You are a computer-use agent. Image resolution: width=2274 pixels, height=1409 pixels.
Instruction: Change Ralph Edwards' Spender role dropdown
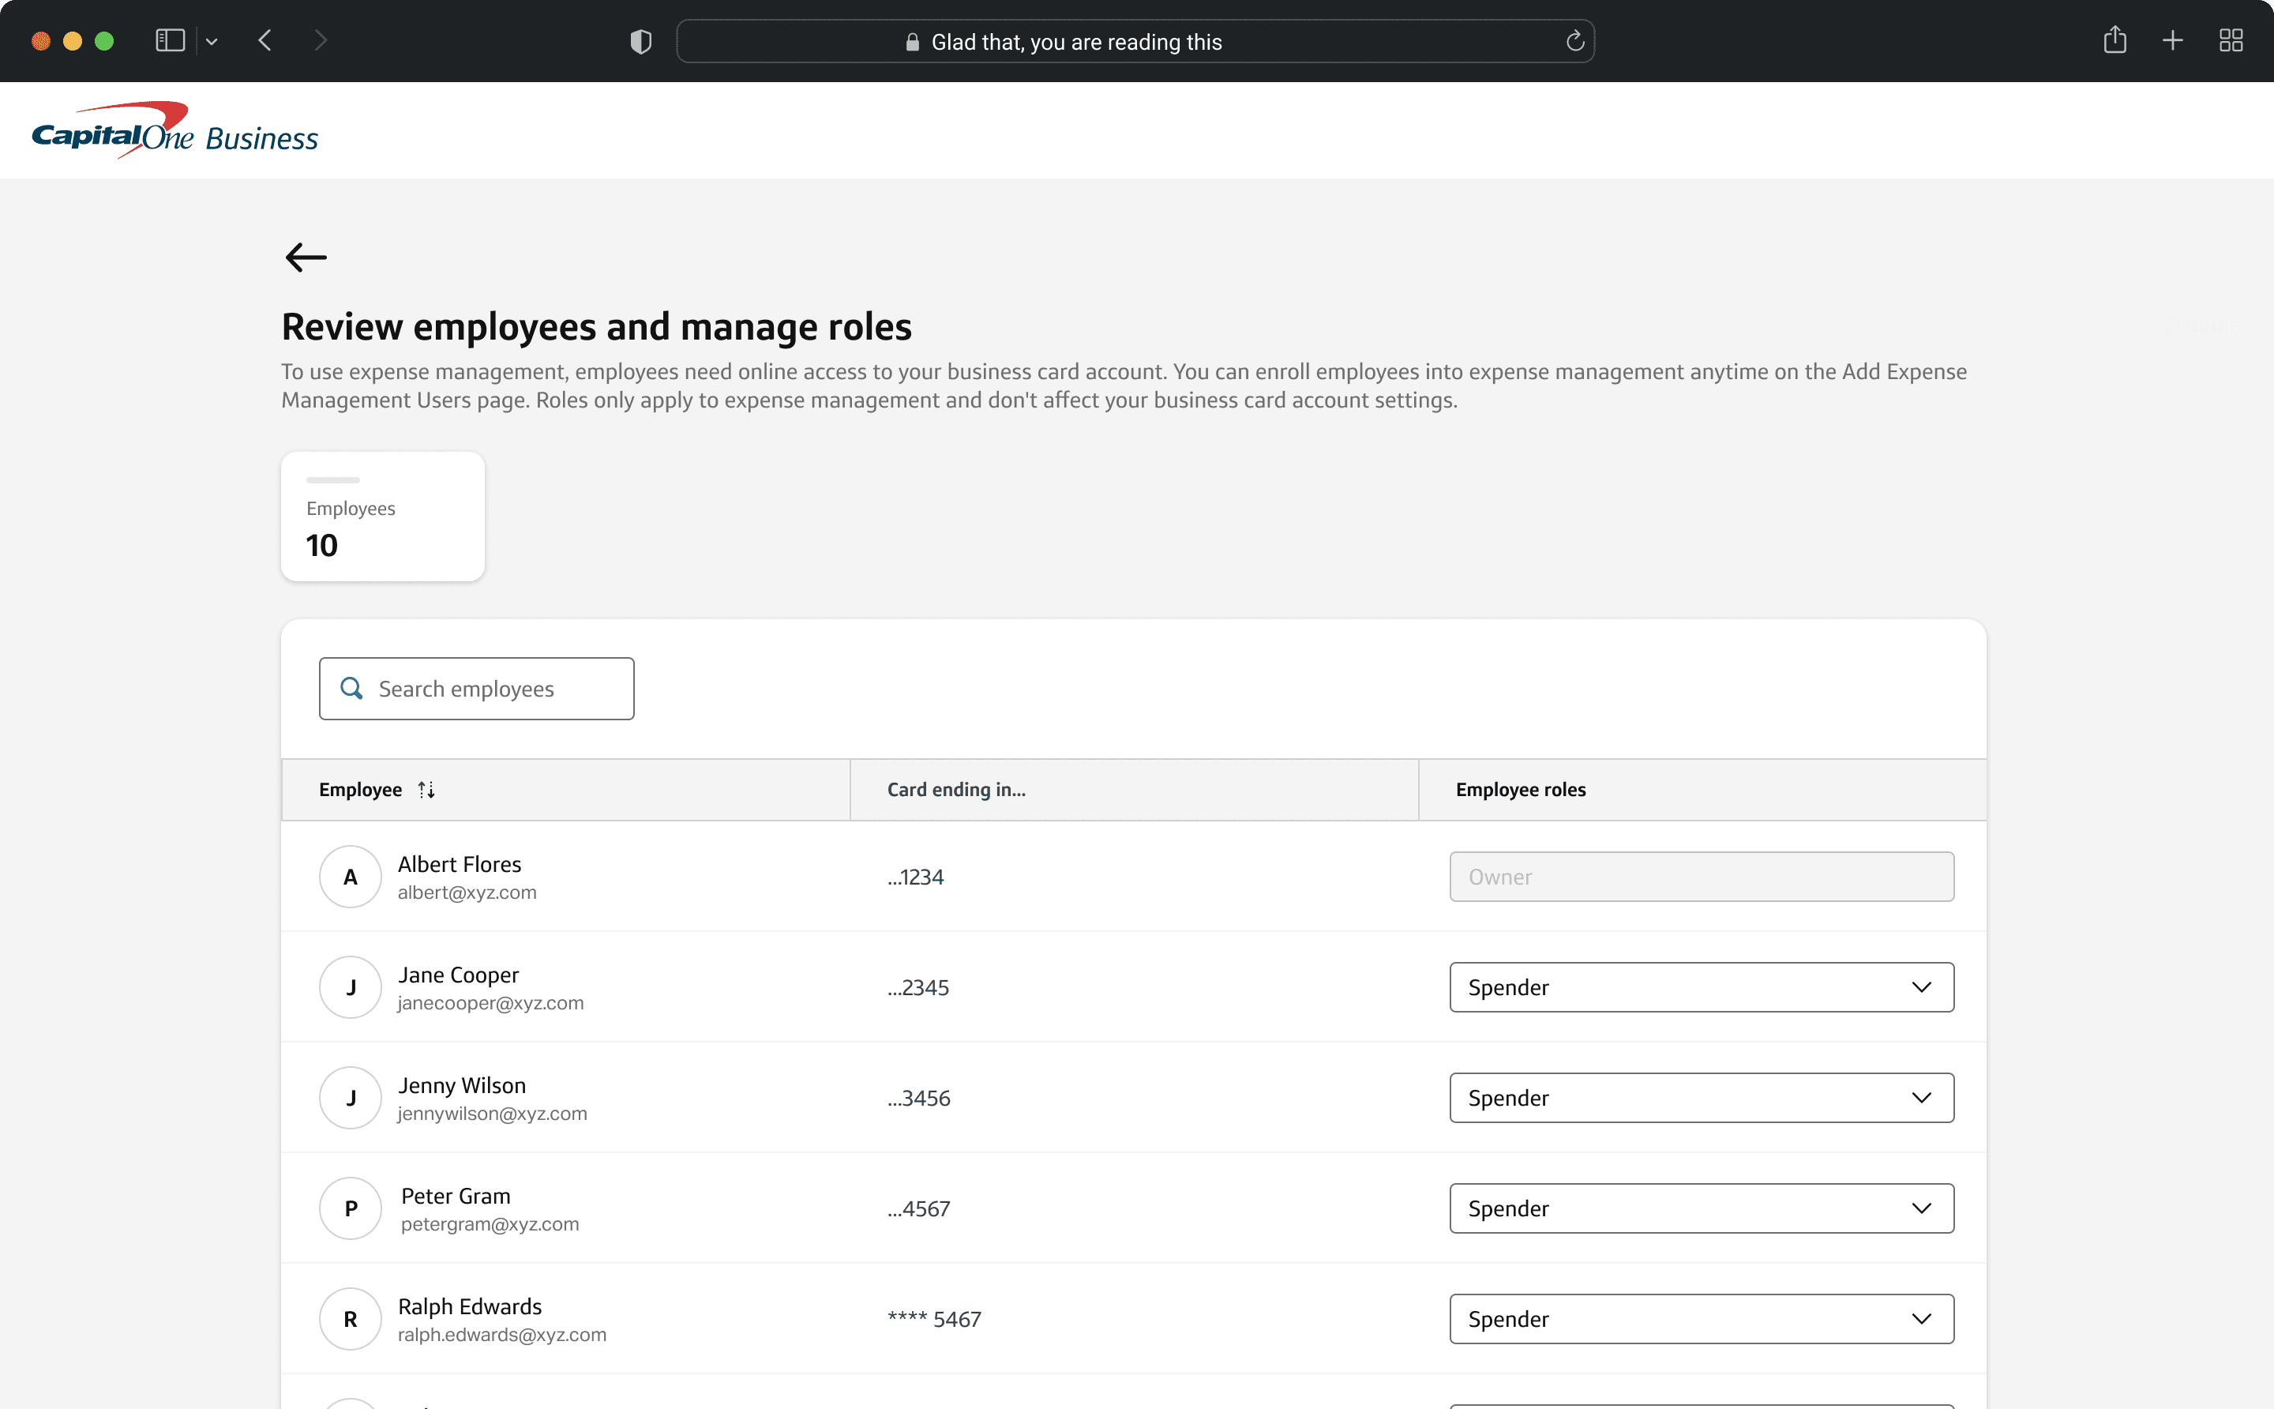pos(1701,1319)
